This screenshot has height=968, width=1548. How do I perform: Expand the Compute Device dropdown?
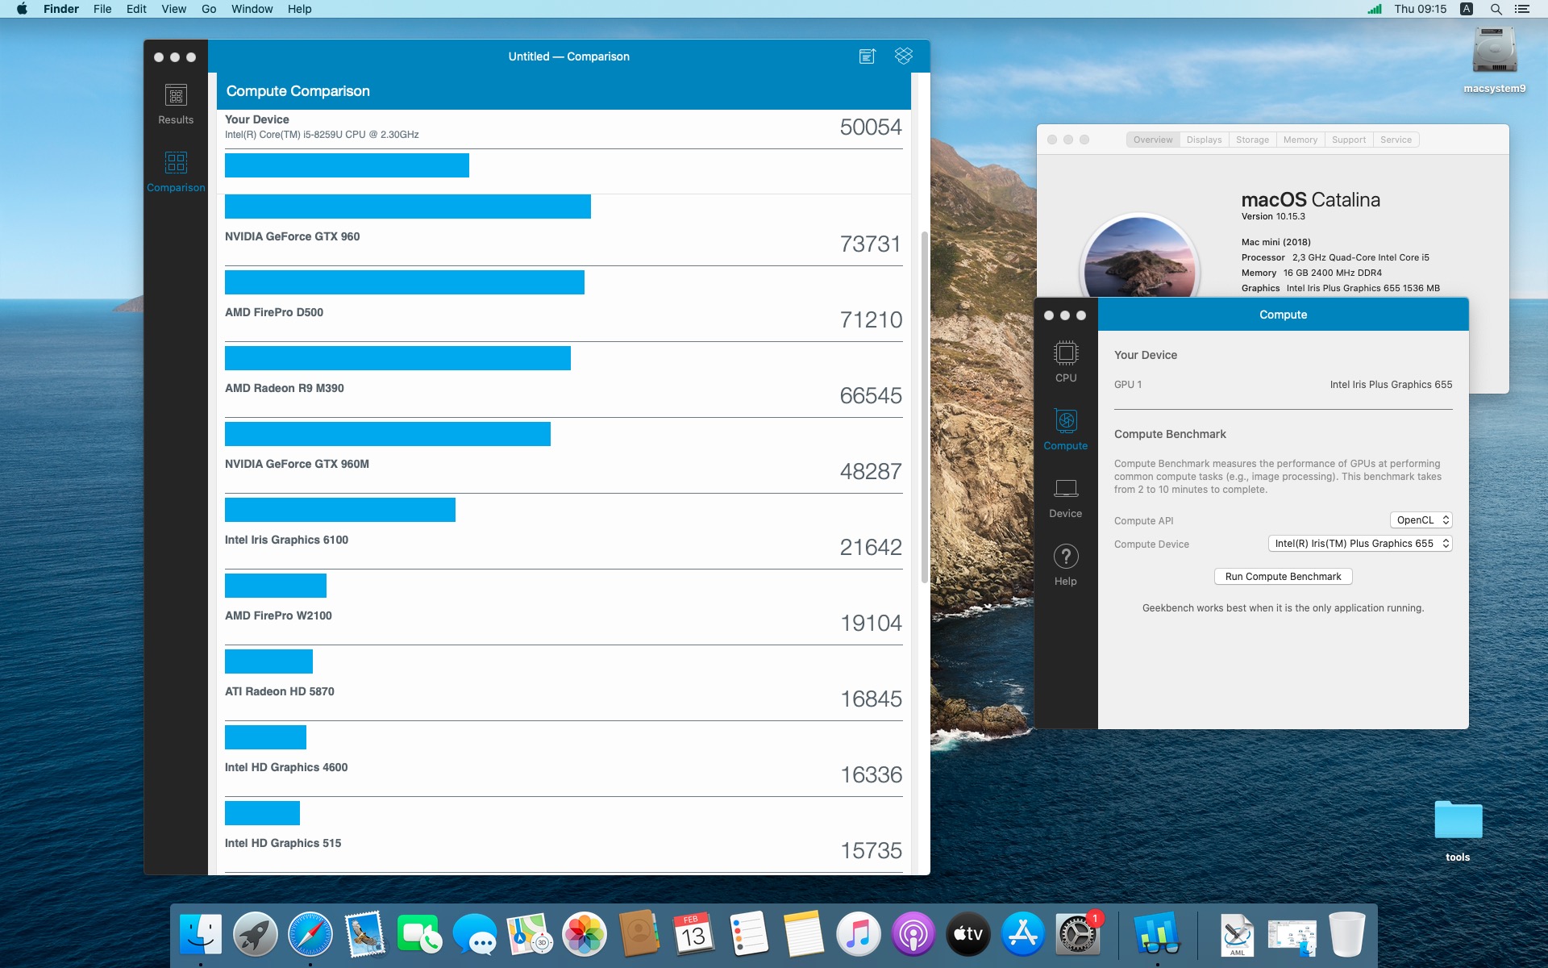(1360, 544)
